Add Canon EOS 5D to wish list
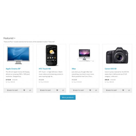136x136 pixels. click(123, 90)
